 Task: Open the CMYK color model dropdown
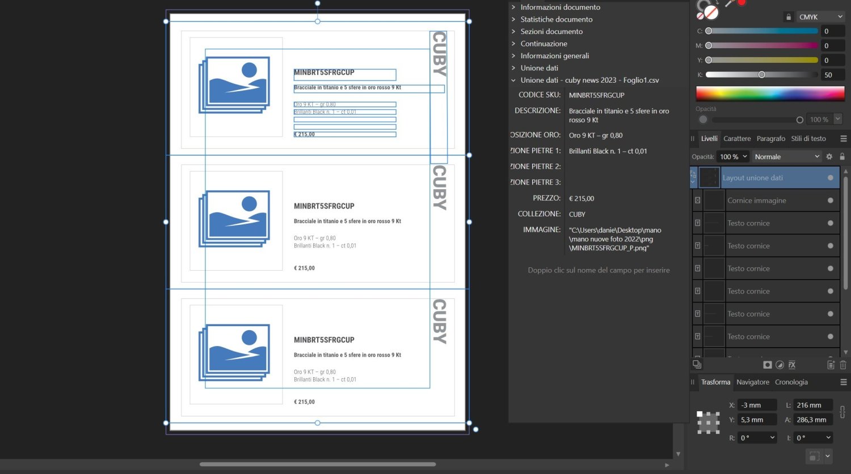[820, 17]
